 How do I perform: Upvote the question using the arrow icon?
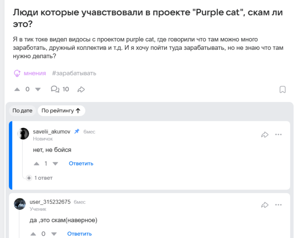17,89
